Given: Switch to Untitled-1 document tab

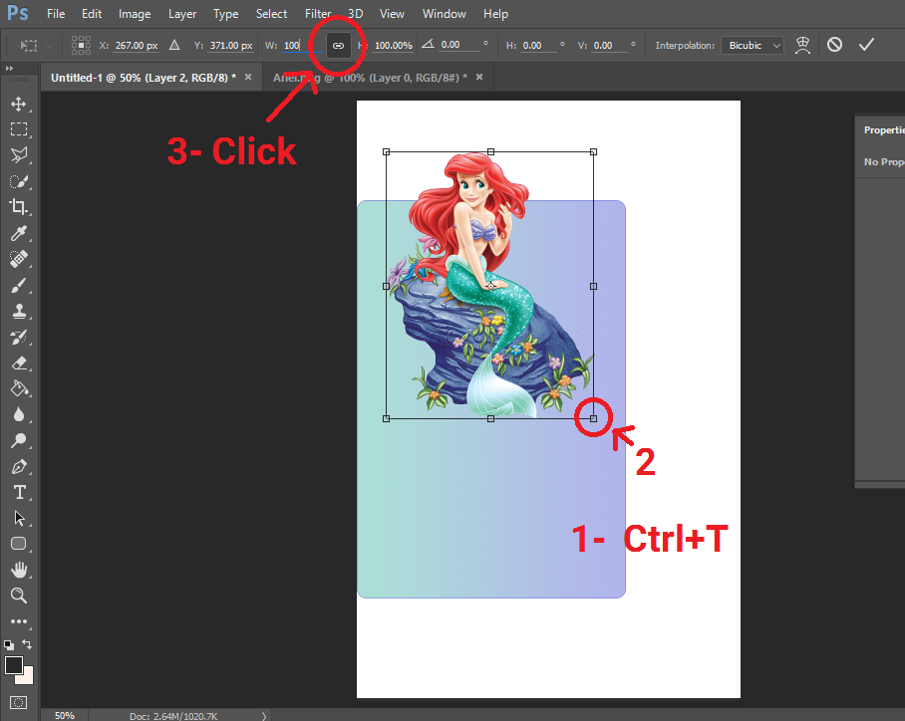Looking at the screenshot, I should (144, 78).
